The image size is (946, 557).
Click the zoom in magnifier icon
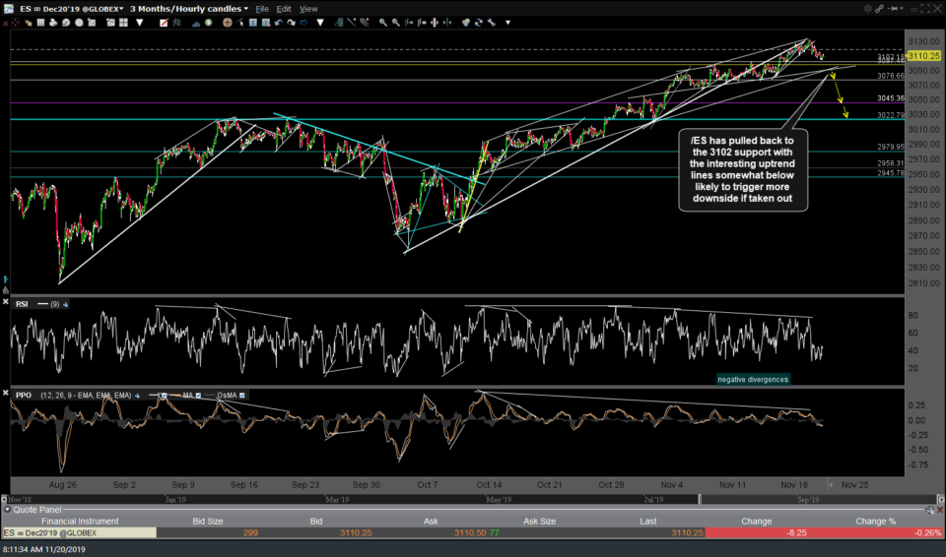383,23
